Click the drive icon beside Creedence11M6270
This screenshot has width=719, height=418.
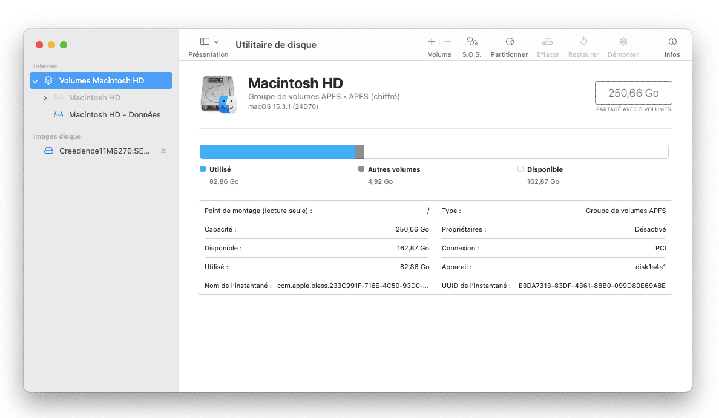[x=48, y=151]
